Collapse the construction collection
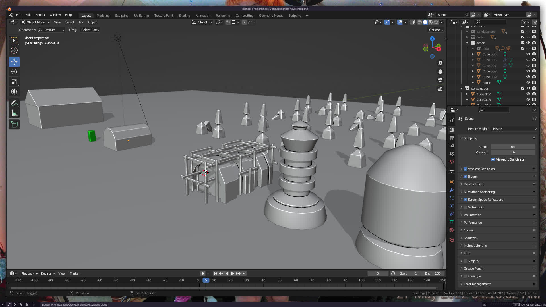The height and width of the screenshot is (307, 546). (462, 88)
